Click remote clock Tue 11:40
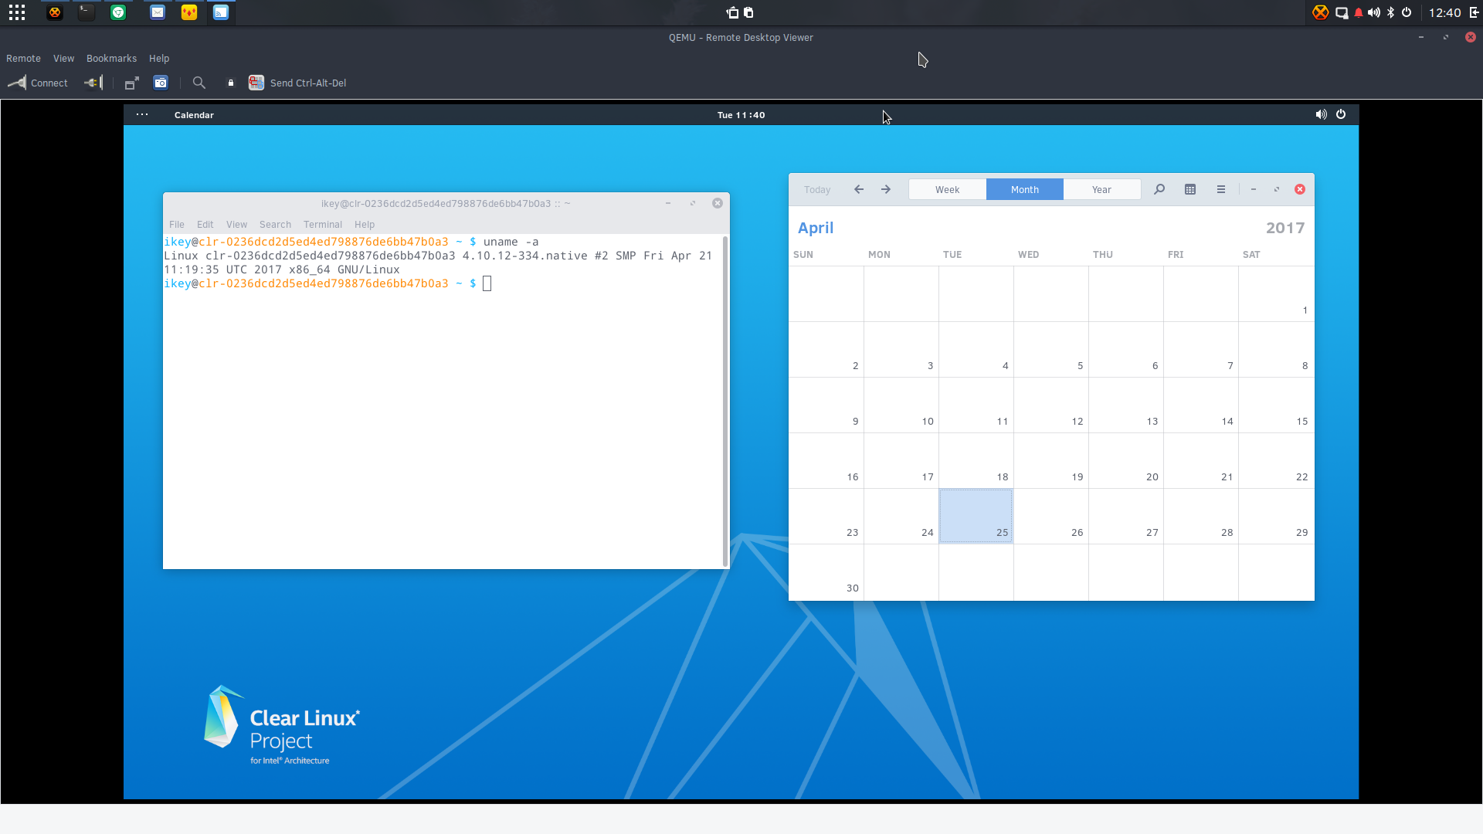The height and width of the screenshot is (834, 1483). 741,115
